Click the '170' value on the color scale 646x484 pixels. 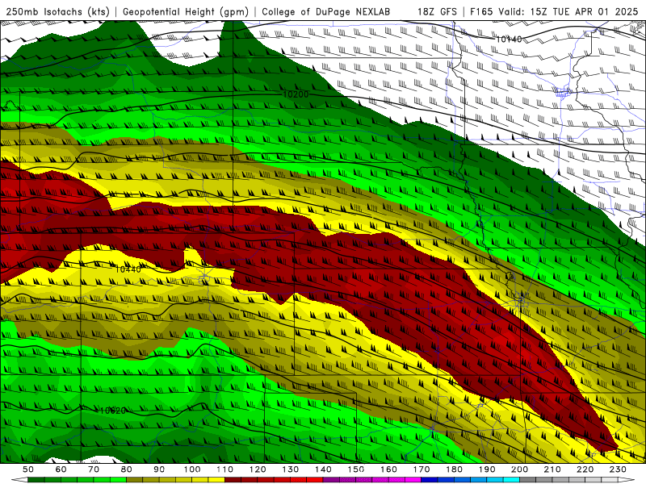click(422, 469)
